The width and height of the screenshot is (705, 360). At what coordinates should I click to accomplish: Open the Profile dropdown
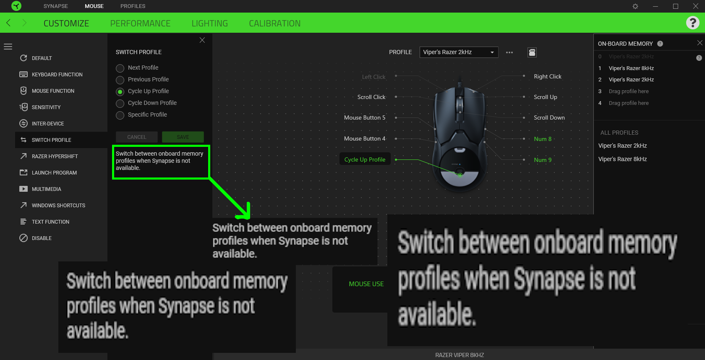(459, 52)
